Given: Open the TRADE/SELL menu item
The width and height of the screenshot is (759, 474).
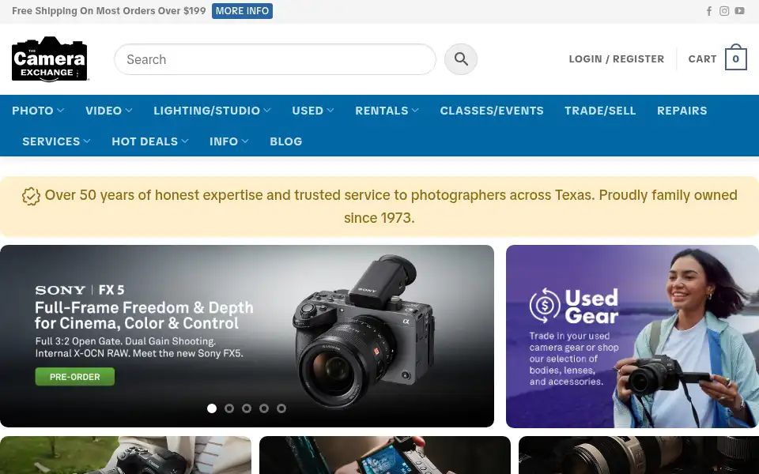Looking at the screenshot, I should pyautogui.click(x=600, y=111).
